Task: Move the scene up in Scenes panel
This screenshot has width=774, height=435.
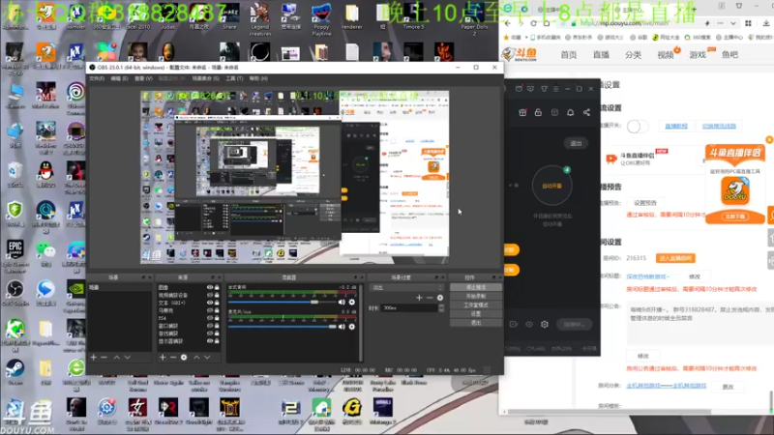Action: pyautogui.click(x=117, y=357)
